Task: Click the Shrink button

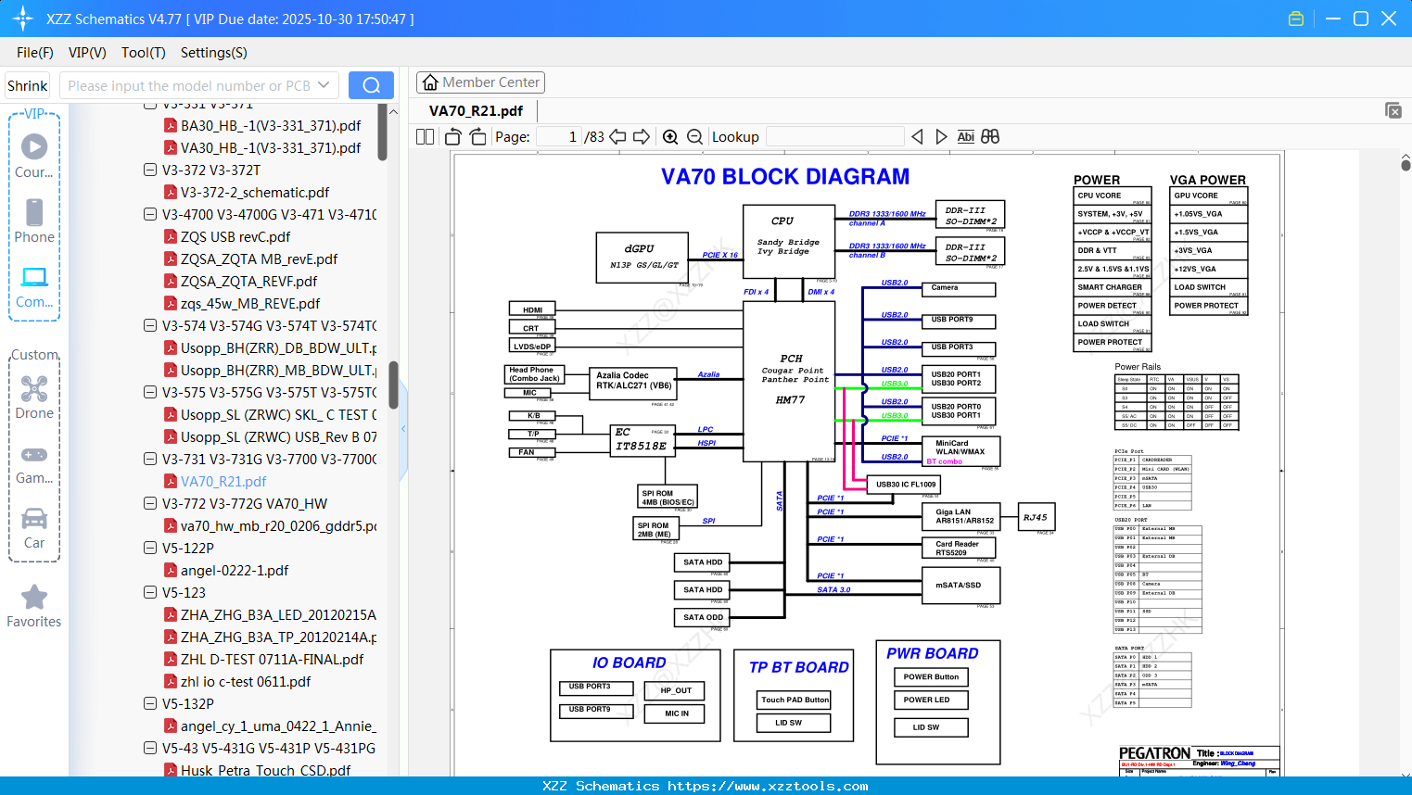Action: click(x=27, y=85)
